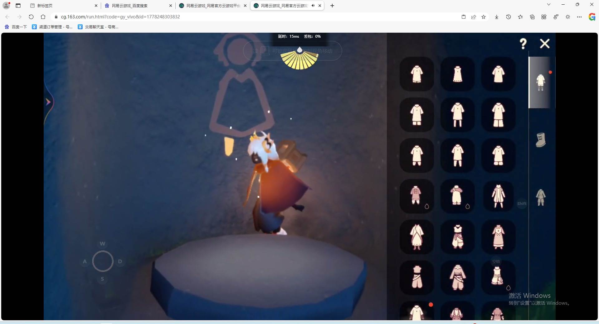Image resolution: width=599 pixels, height=324 pixels.
Task: Switch to the 网易云游戏_网易官方云游戏平台 tab
Action: click(x=213, y=6)
